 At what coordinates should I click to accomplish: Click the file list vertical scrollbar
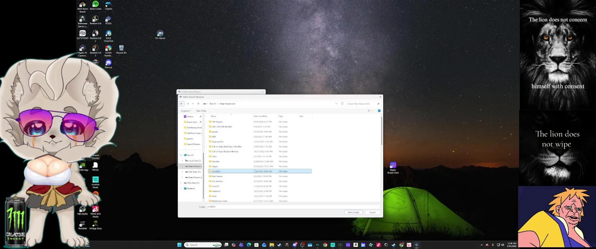point(382,131)
